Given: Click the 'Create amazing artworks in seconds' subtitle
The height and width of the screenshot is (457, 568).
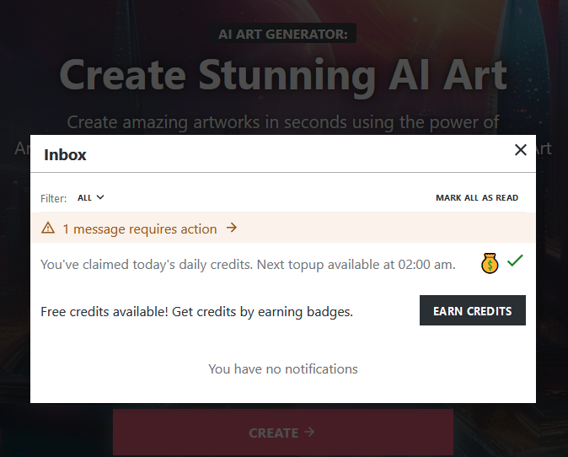Looking at the screenshot, I should [x=283, y=121].
